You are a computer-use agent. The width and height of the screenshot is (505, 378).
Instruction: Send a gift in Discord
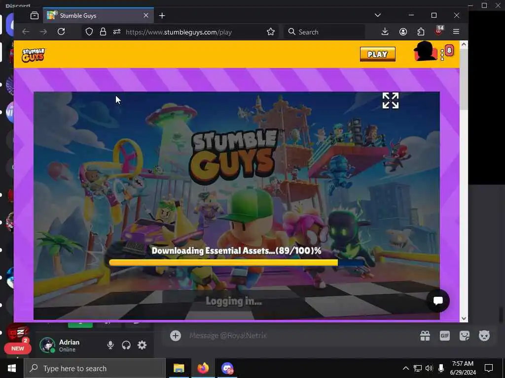pos(425,336)
